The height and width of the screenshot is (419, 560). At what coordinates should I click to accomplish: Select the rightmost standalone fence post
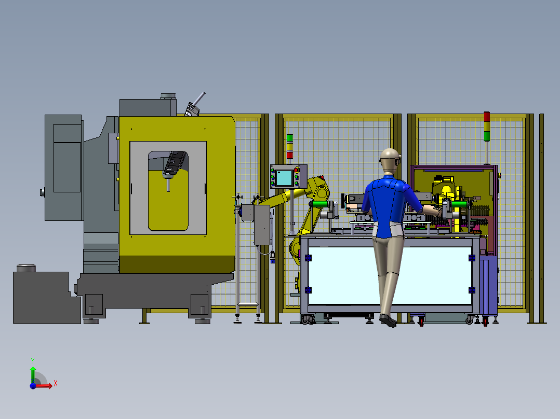541,219
